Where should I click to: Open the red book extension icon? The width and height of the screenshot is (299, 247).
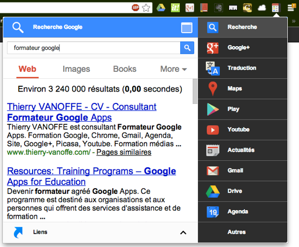coord(204,8)
